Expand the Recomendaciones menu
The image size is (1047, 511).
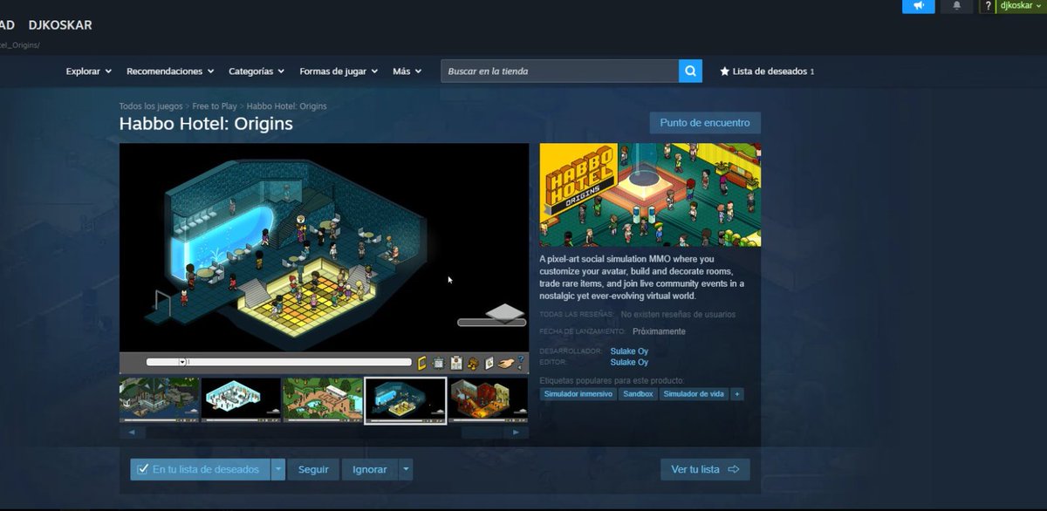point(170,72)
